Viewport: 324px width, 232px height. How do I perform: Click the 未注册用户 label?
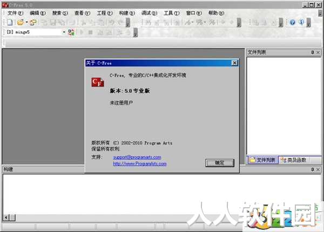122,103
